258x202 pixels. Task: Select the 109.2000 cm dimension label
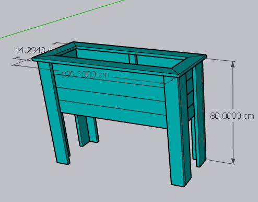(x=85, y=74)
